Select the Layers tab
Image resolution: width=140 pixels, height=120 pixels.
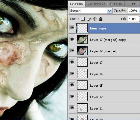(x=76, y=4)
